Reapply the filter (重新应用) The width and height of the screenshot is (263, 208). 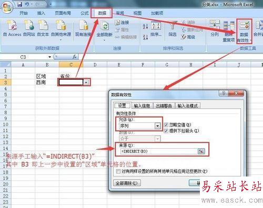(x=192, y=30)
